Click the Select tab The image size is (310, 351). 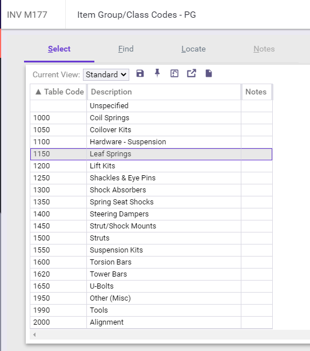point(59,49)
